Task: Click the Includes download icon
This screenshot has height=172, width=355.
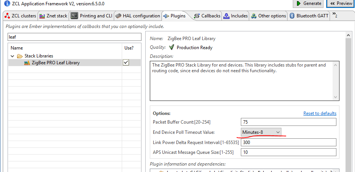Action: point(226,16)
